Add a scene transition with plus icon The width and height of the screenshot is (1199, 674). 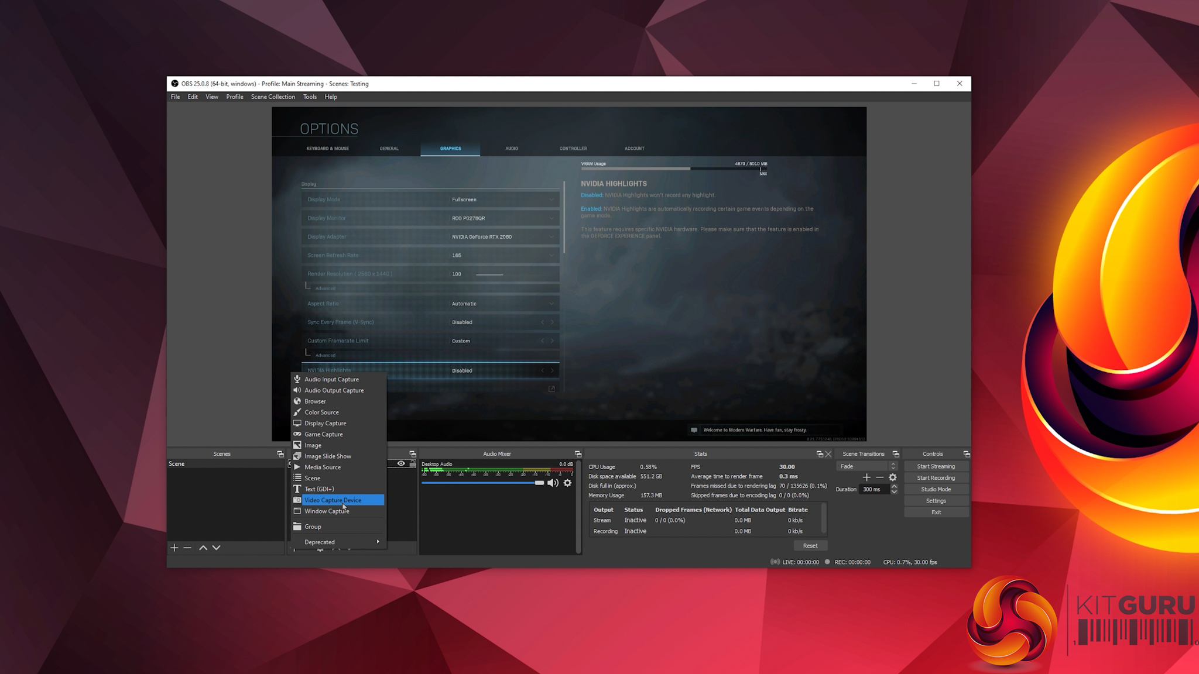point(866,477)
